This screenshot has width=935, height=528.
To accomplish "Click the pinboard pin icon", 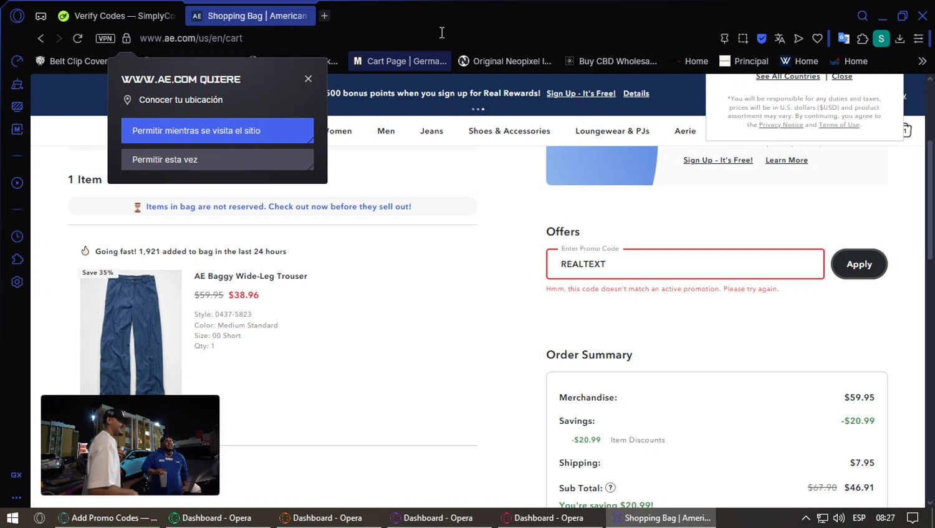I will click(724, 39).
